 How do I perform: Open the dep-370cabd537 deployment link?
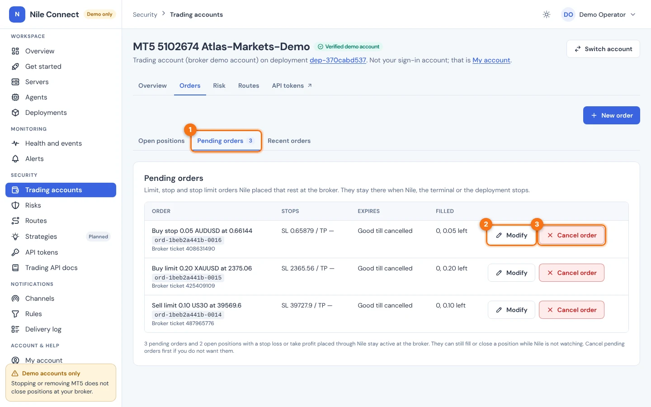[338, 60]
